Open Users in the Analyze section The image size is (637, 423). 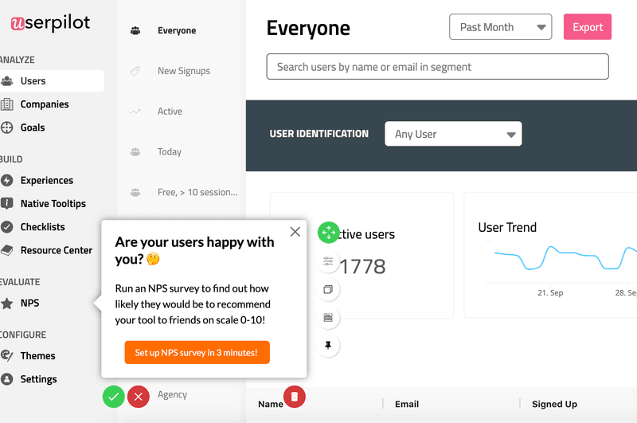[51, 81]
